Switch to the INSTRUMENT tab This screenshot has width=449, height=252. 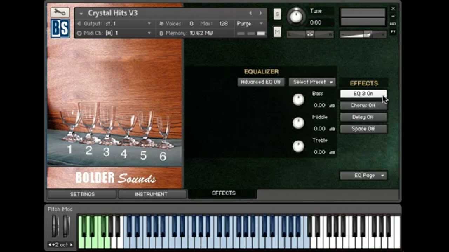pyautogui.click(x=151, y=194)
